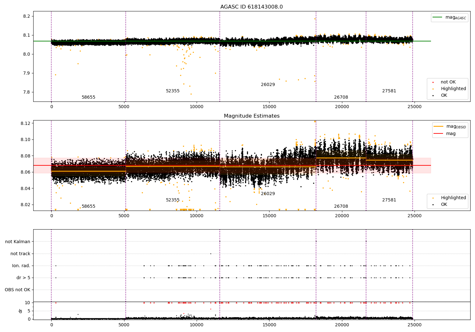Click the 'not track' axis label
Image resolution: width=475 pixels, height=332 pixels.
20,254
